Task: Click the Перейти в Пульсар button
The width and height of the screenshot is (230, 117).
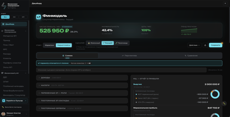Action: 14,101
